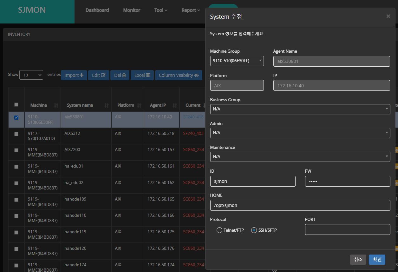Image resolution: width=398 pixels, height=272 pixels.
Task: Click the Import button with plus icon
Action: point(74,75)
